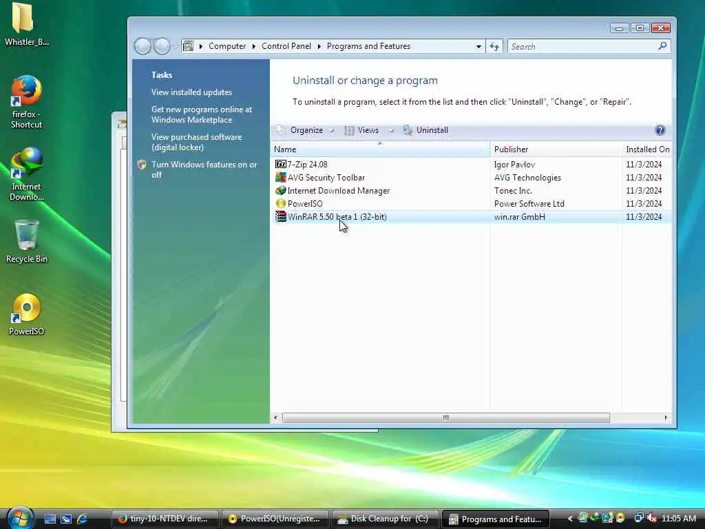Click the muted volume tray icon
The height and width of the screenshot is (529, 705).
(651, 519)
